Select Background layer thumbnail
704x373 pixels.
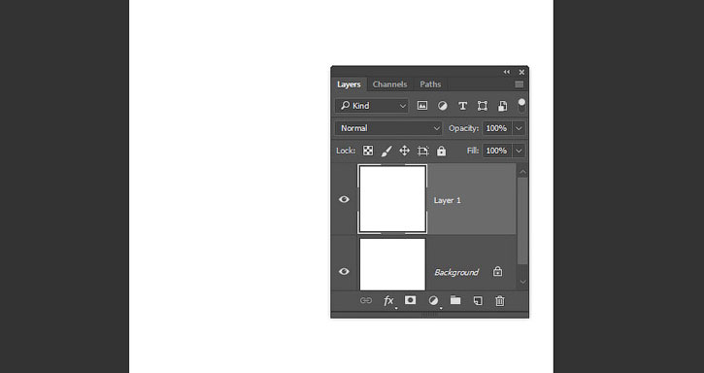pyautogui.click(x=392, y=265)
